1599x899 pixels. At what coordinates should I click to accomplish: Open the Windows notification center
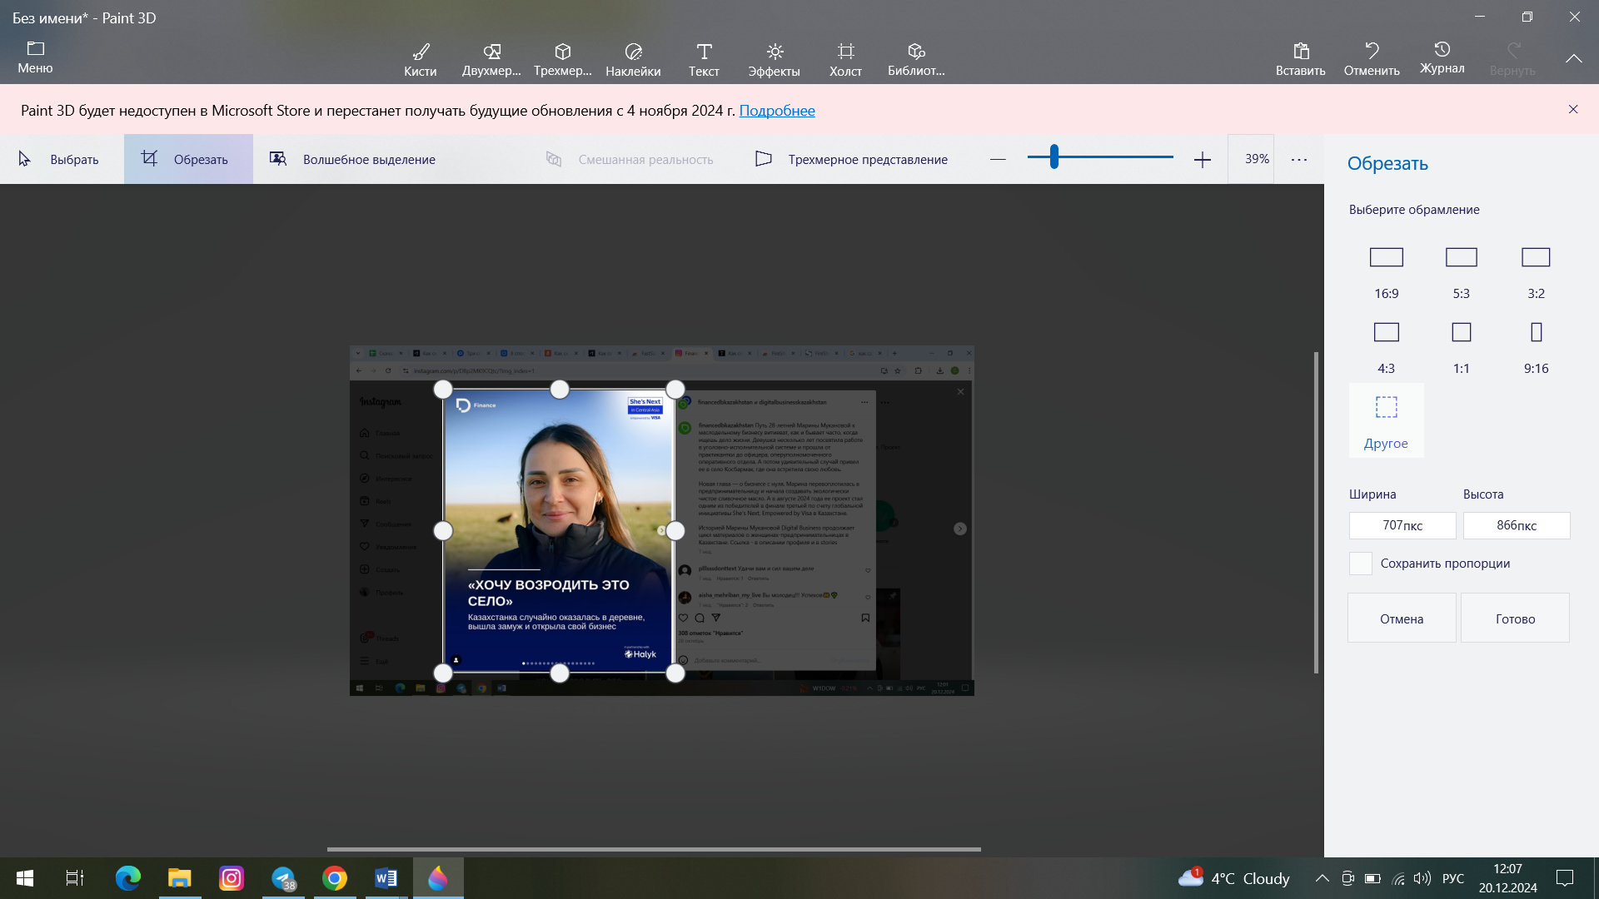point(1565,878)
